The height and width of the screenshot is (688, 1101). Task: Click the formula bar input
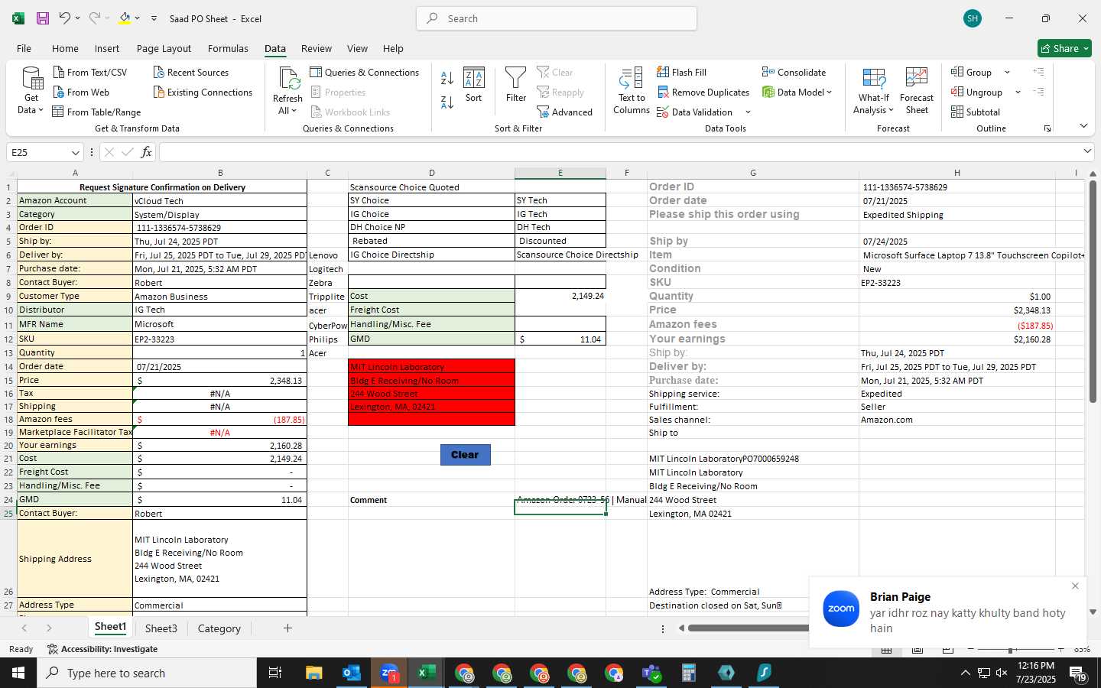[x=619, y=152]
